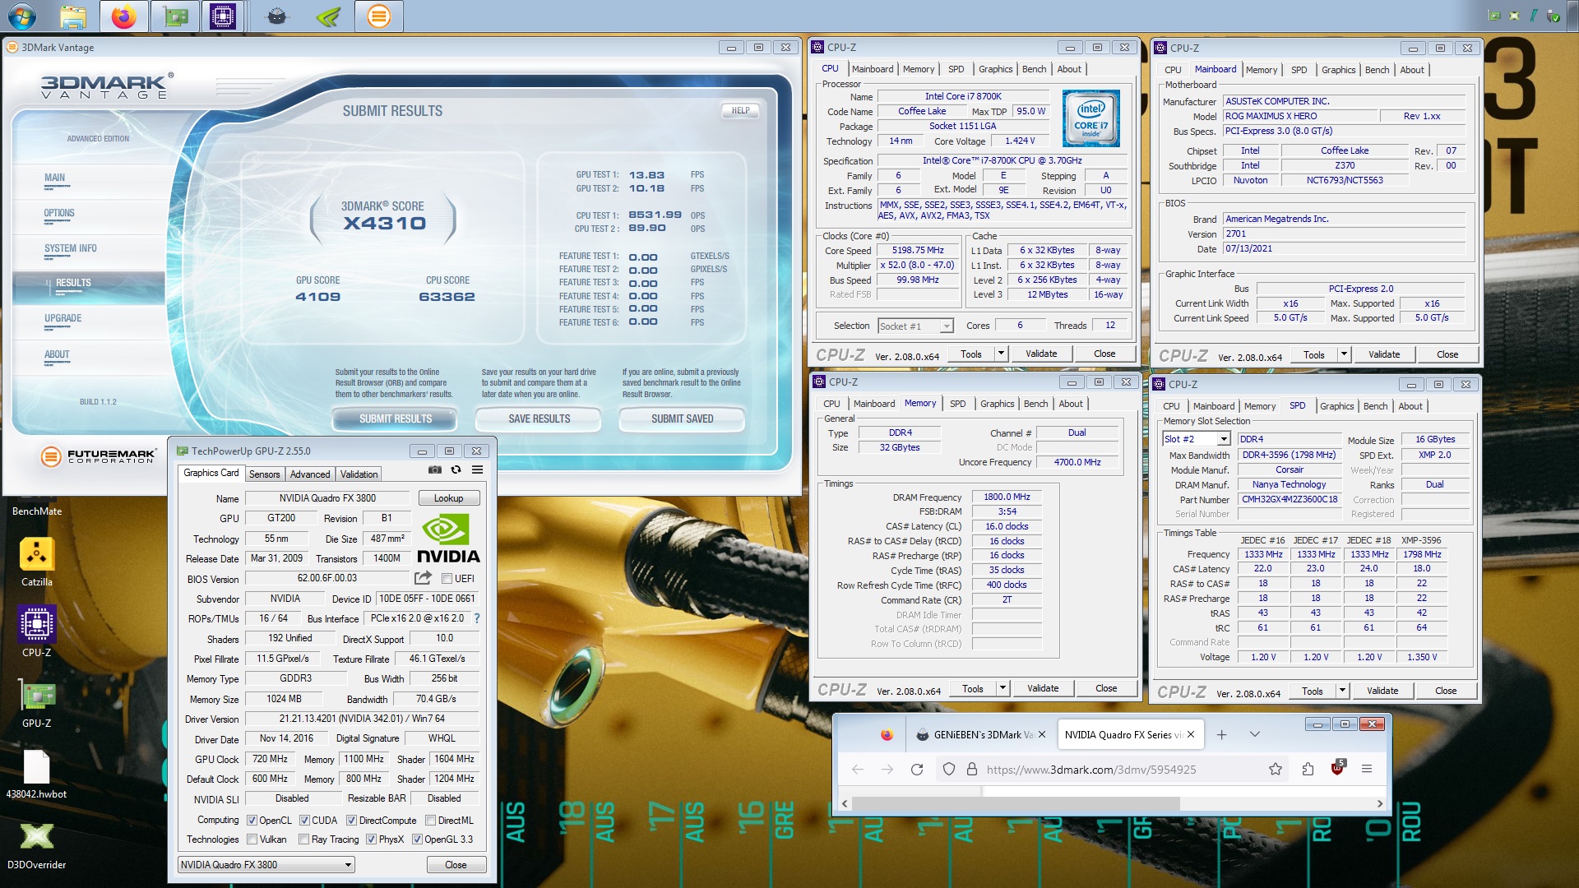Toggle the OpenGL 3.3 checkbox

(418, 839)
